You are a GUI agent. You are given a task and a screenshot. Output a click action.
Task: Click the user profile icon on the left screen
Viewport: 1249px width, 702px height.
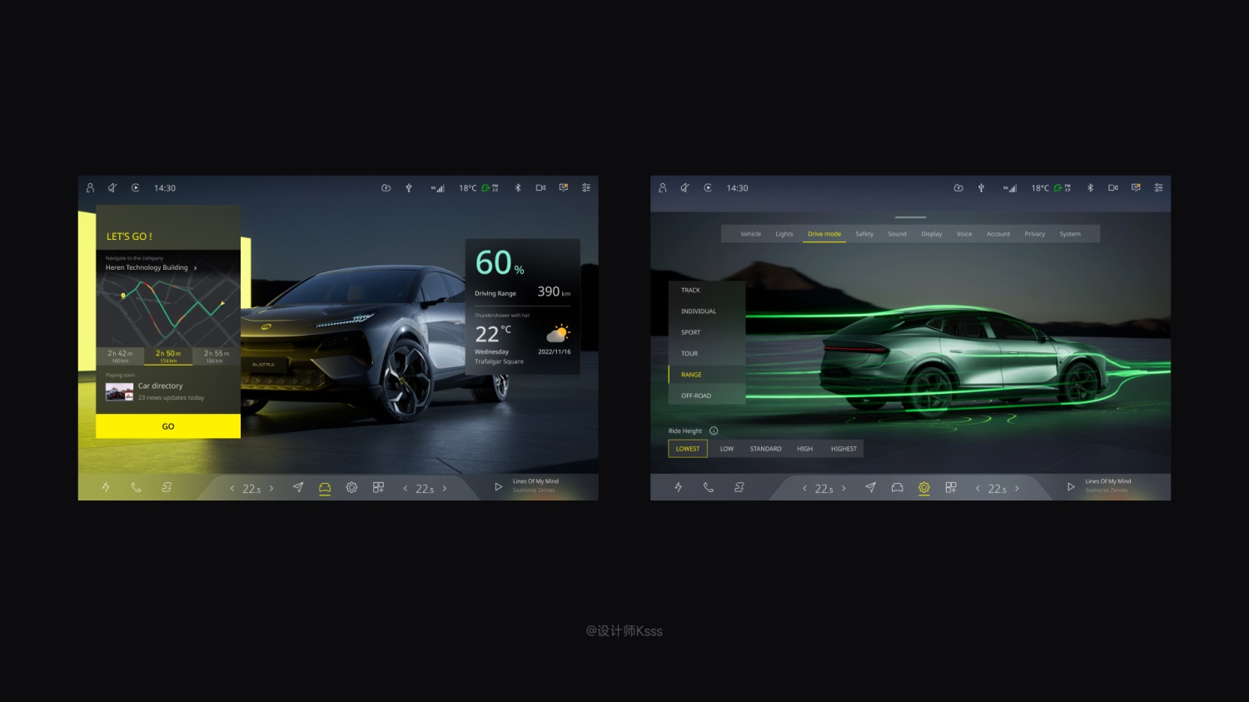pyautogui.click(x=90, y=188)
